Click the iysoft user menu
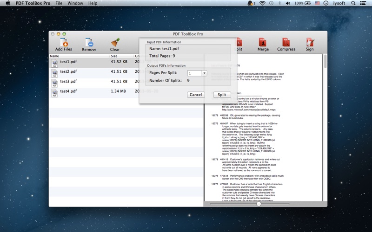Viewport: 372px width, 232px height. [339, 3]
